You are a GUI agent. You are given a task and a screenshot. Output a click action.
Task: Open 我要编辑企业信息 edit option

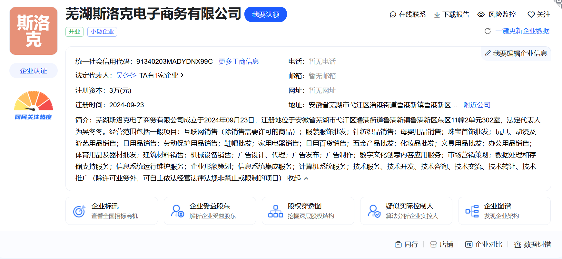click(520, 53)
